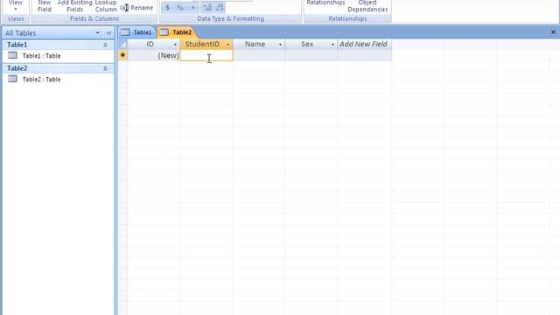Decrease decimal places icon
Image resolution: width=560 pixels, height=315 pixels.
(220, 8)
